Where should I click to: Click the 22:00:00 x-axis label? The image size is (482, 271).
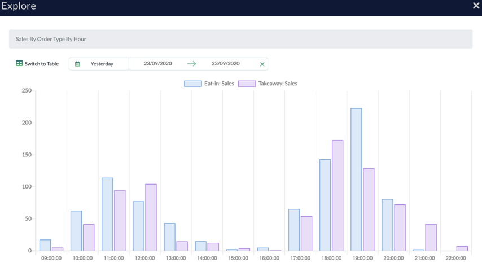456,259
